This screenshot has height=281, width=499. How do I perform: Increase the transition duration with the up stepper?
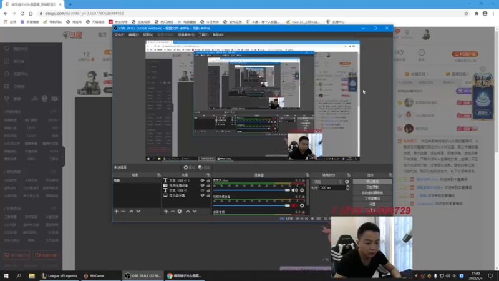click(x=347, y=187)
